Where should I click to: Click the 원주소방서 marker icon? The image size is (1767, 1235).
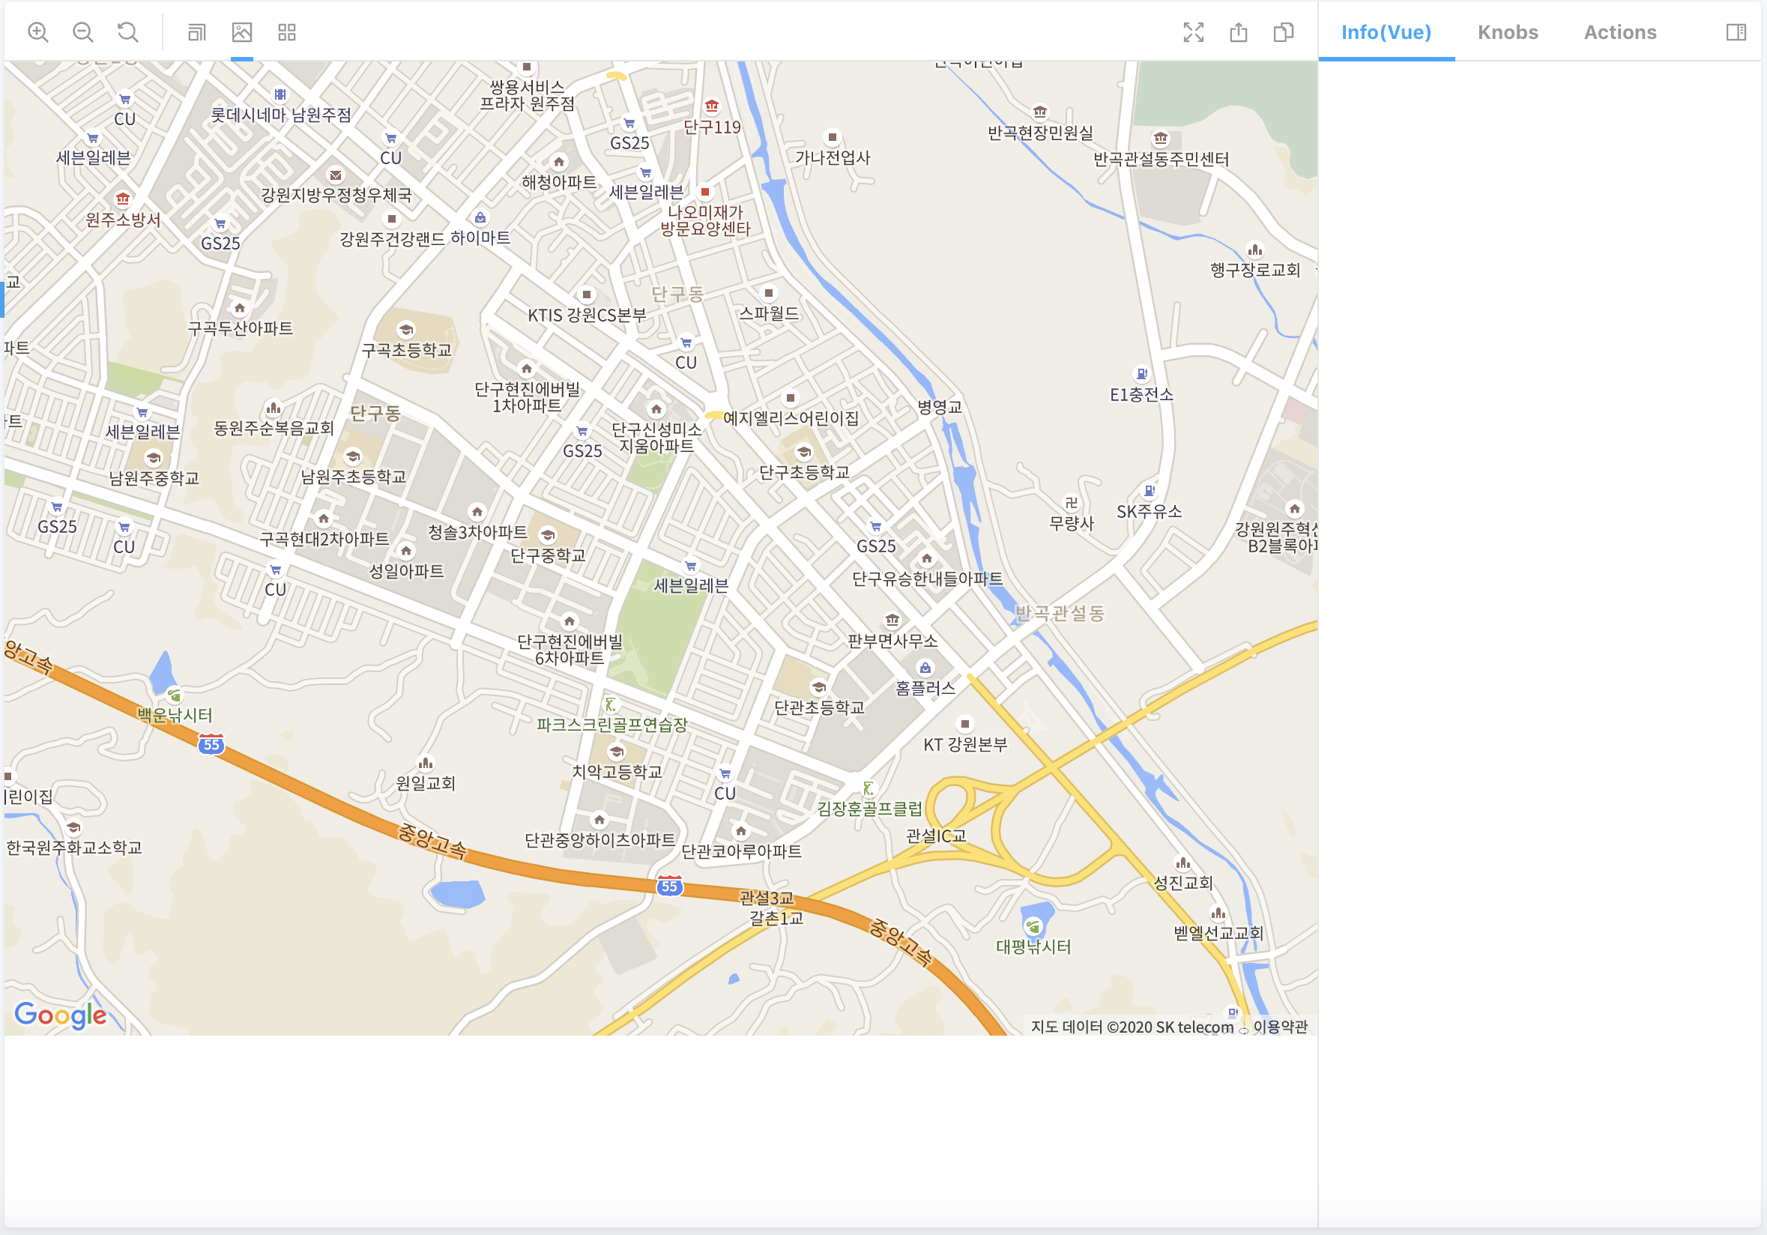coord(122,199)
